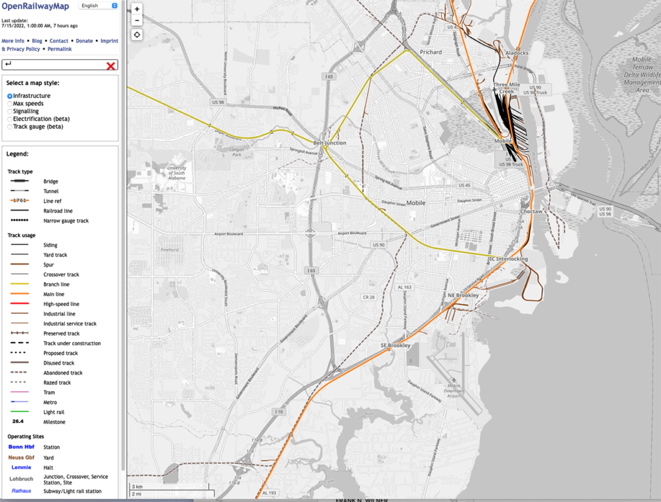Select Track gauge (beta) style option
The image size is (661, 502).
pos(10,126)
